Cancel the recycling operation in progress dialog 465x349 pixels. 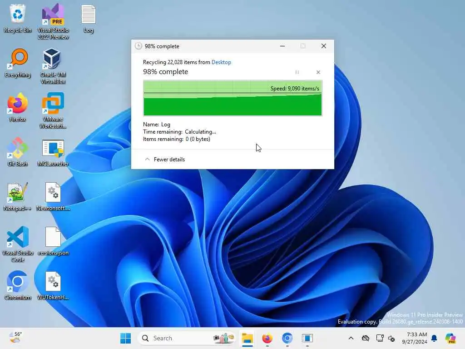coord(318,72)
